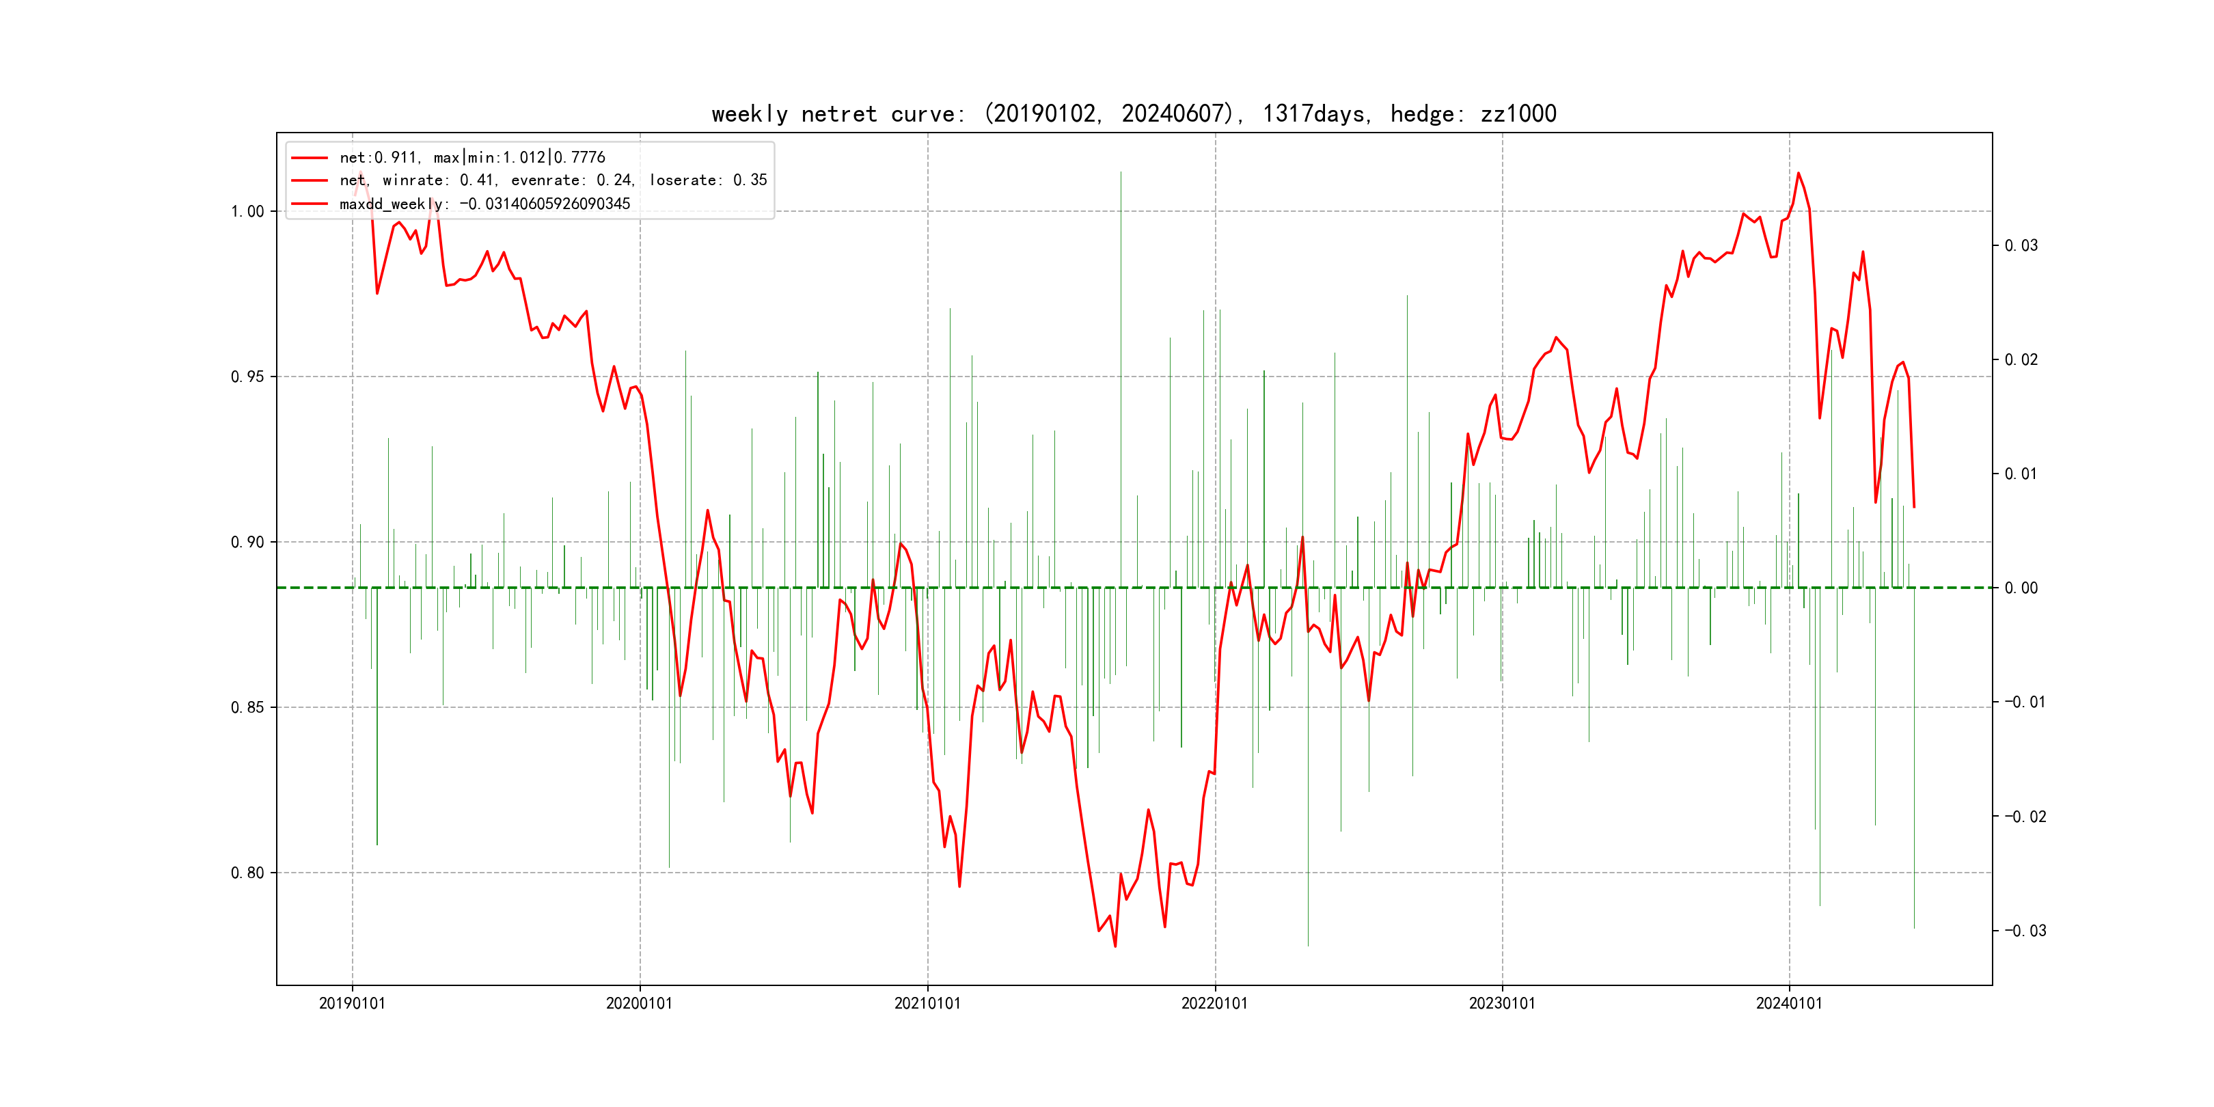
Task: Click the -0.03 right y-axis label
Action: coord(2025,931)
